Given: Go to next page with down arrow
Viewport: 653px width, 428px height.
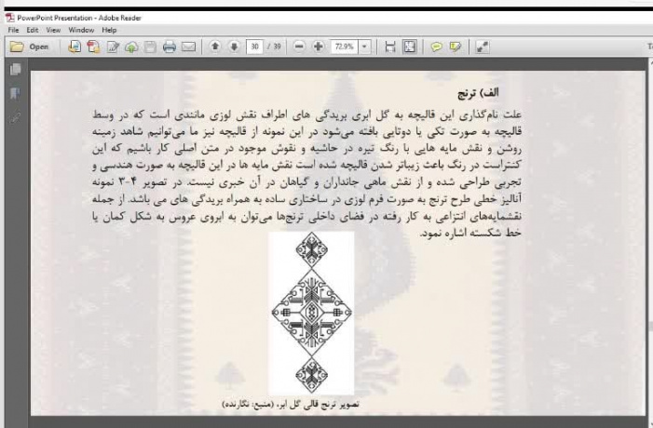Looking at the screenshot, I should pos(233,46).
